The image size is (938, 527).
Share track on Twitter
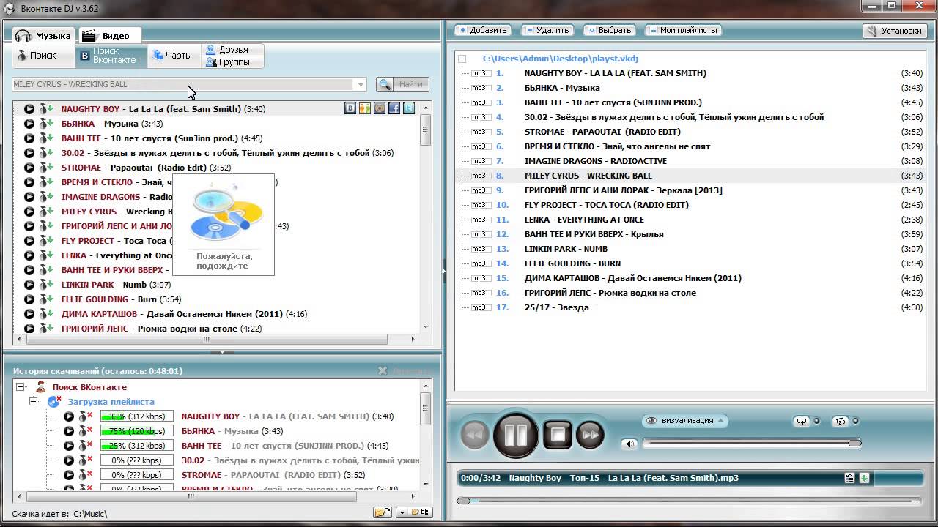(x=409, y=108)
